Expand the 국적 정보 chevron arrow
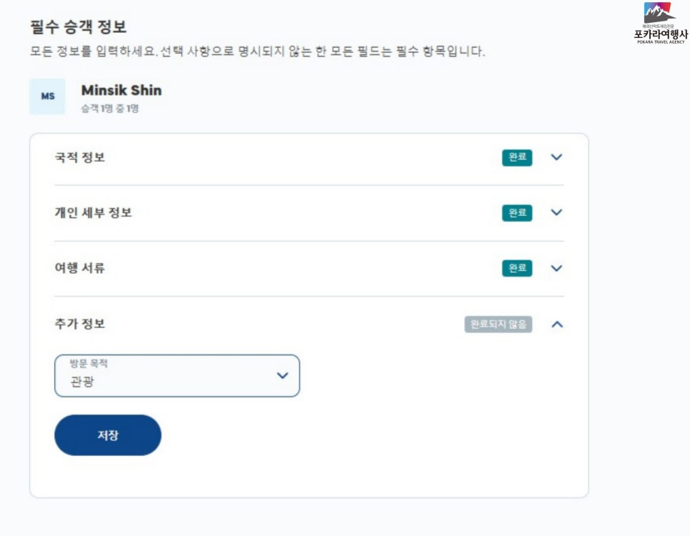 point(556,157)
